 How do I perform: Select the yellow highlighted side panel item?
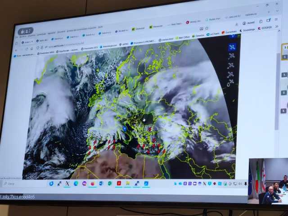click(284, 52)
